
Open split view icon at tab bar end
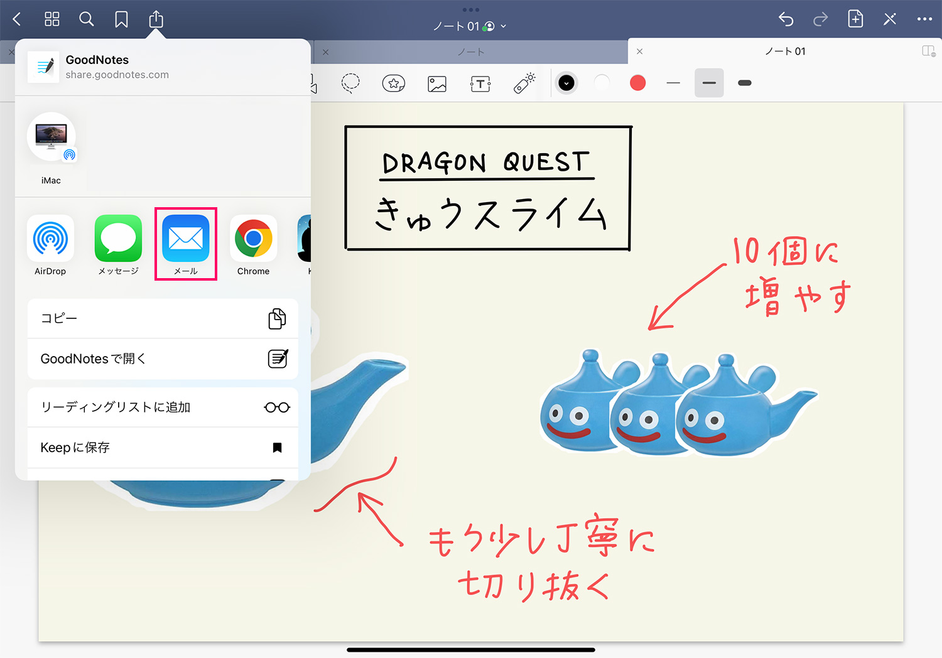tap(929, 51)
